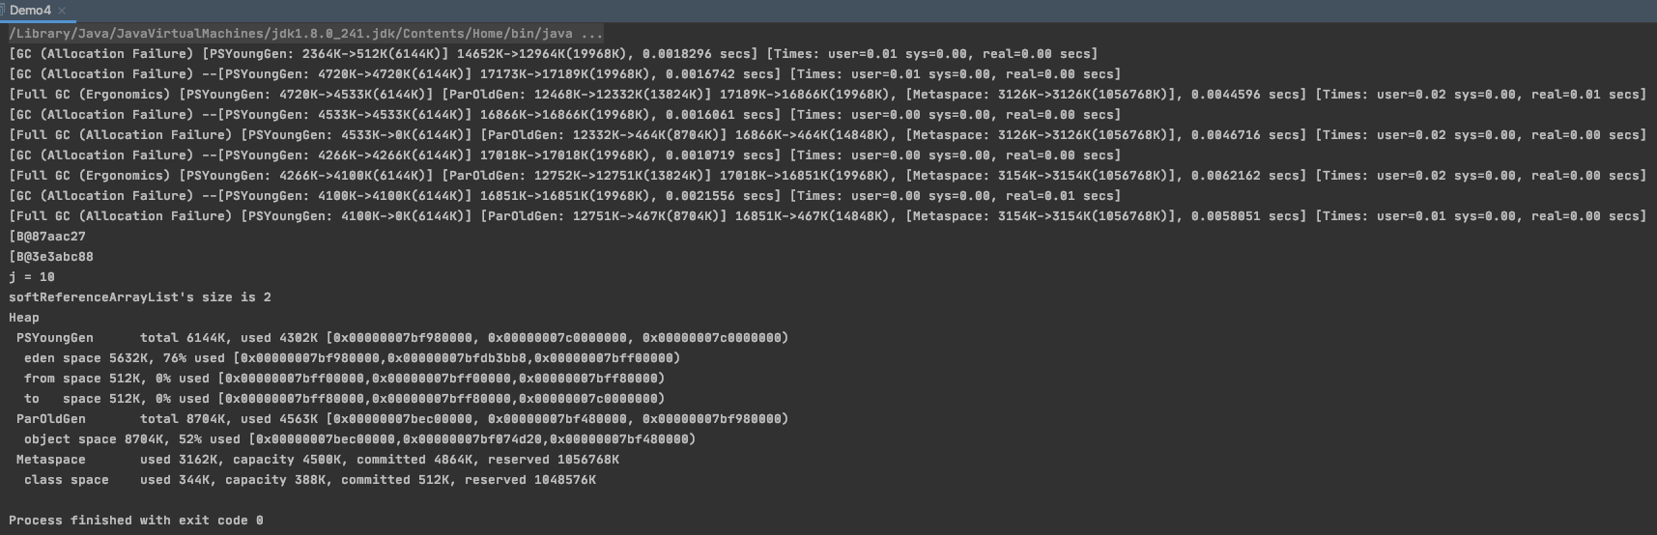1657x535 pixels.
Task: Close the Demo4 tab
Action: click(x=63, y=11)
